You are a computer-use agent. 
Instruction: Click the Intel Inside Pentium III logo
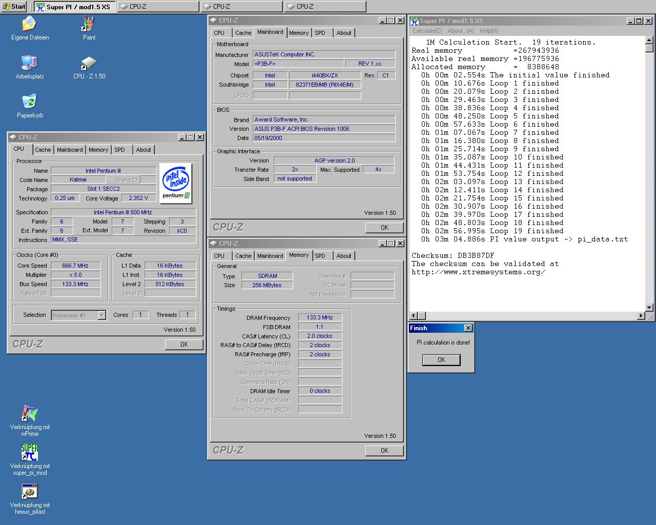(x=176, y=184)
